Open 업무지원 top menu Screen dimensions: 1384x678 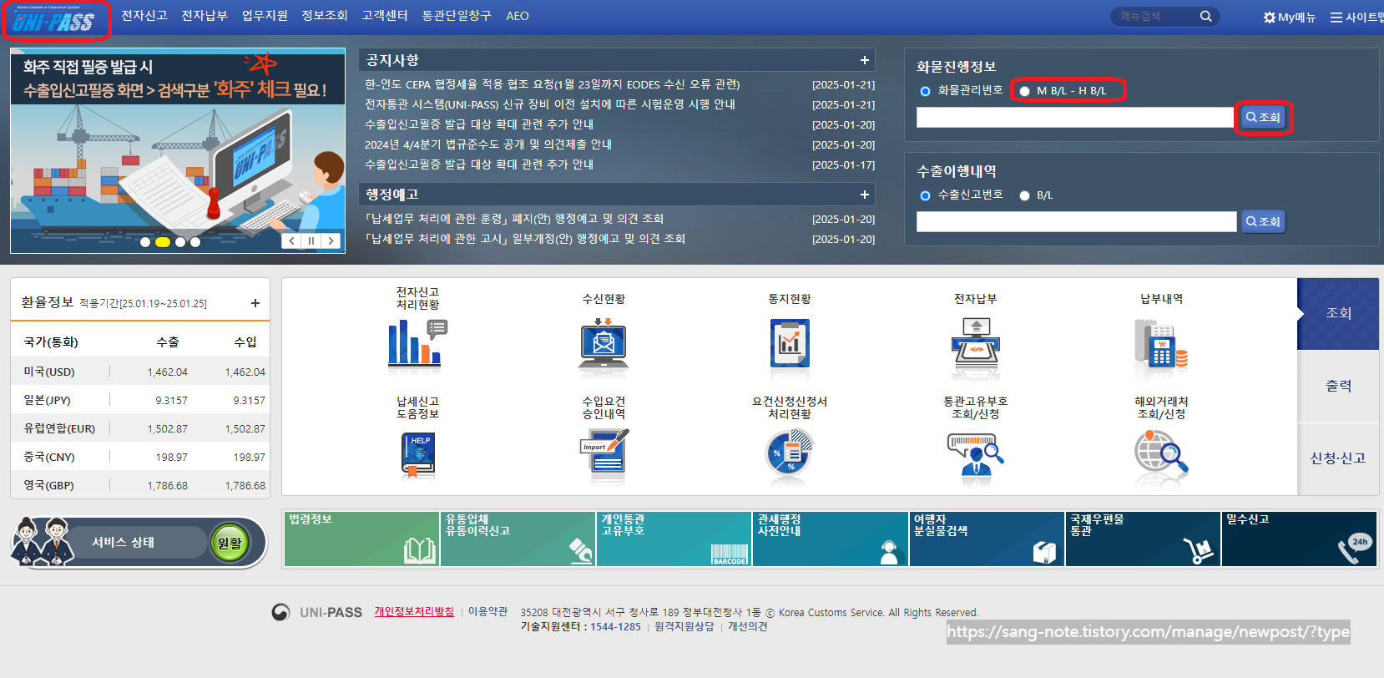click(x=265, y=16)
